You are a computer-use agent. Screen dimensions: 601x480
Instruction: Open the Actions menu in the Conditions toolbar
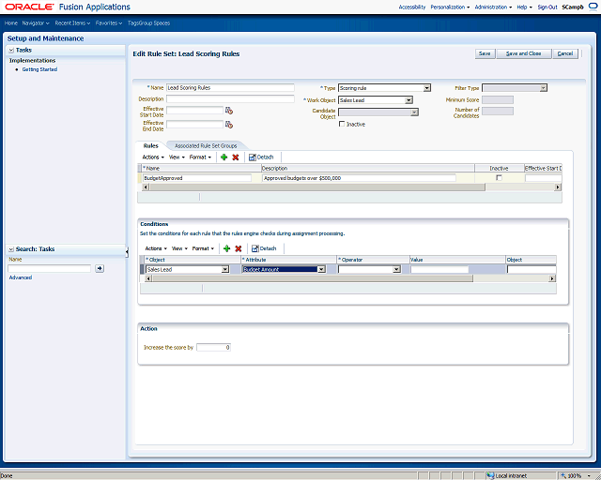point(156,248)
